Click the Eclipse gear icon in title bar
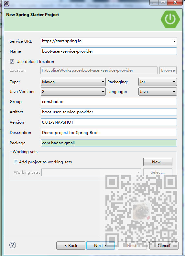 tap(6, 4)
